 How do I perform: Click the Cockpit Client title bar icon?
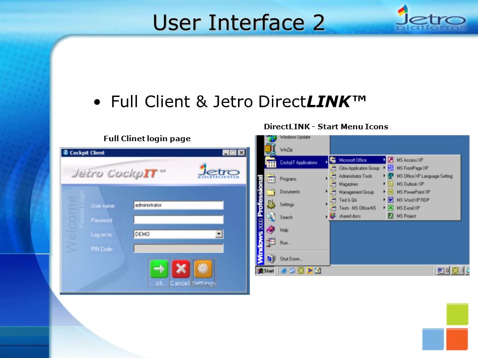pos(66,153)
